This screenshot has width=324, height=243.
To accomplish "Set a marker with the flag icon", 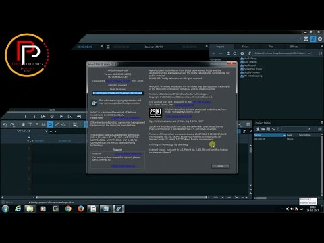I will click(x=36, y=124).
